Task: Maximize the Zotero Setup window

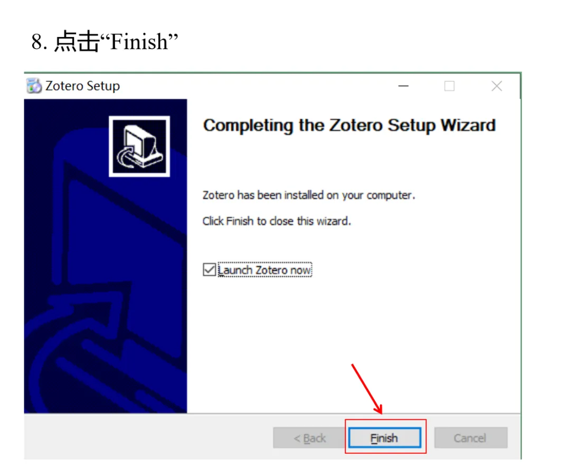Action: pos(449,86)
